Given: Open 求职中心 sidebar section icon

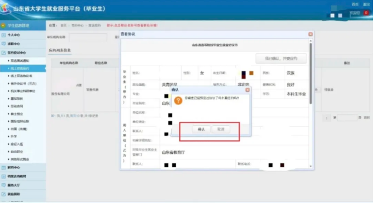Looking at the screenshot, I should [x=4, y=44].
